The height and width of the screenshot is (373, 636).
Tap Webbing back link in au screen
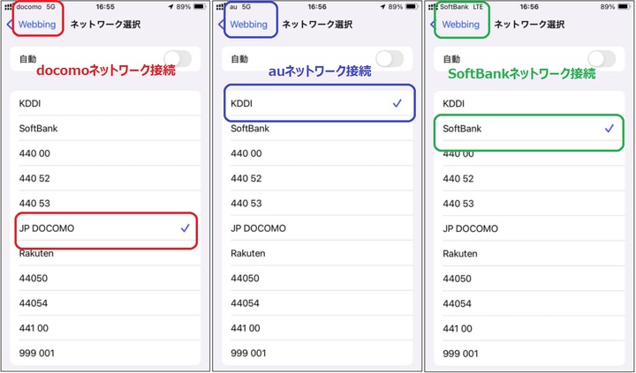click(x=244, y=25)
